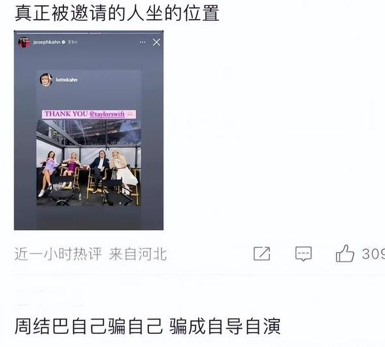Image resolution: width=385 pixels, height=347 pixels.
Task: Click the like count 309
Action: (x=373, y=254)
